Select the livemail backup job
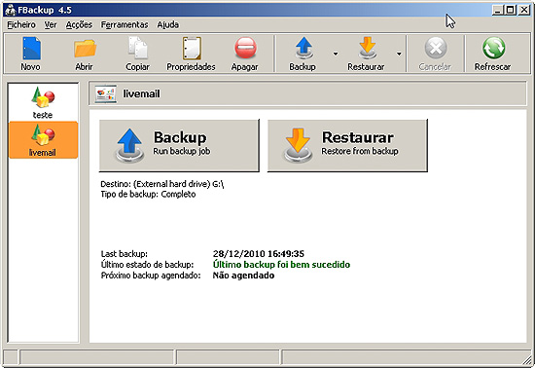The image size is (535, 368). [44, 140]
